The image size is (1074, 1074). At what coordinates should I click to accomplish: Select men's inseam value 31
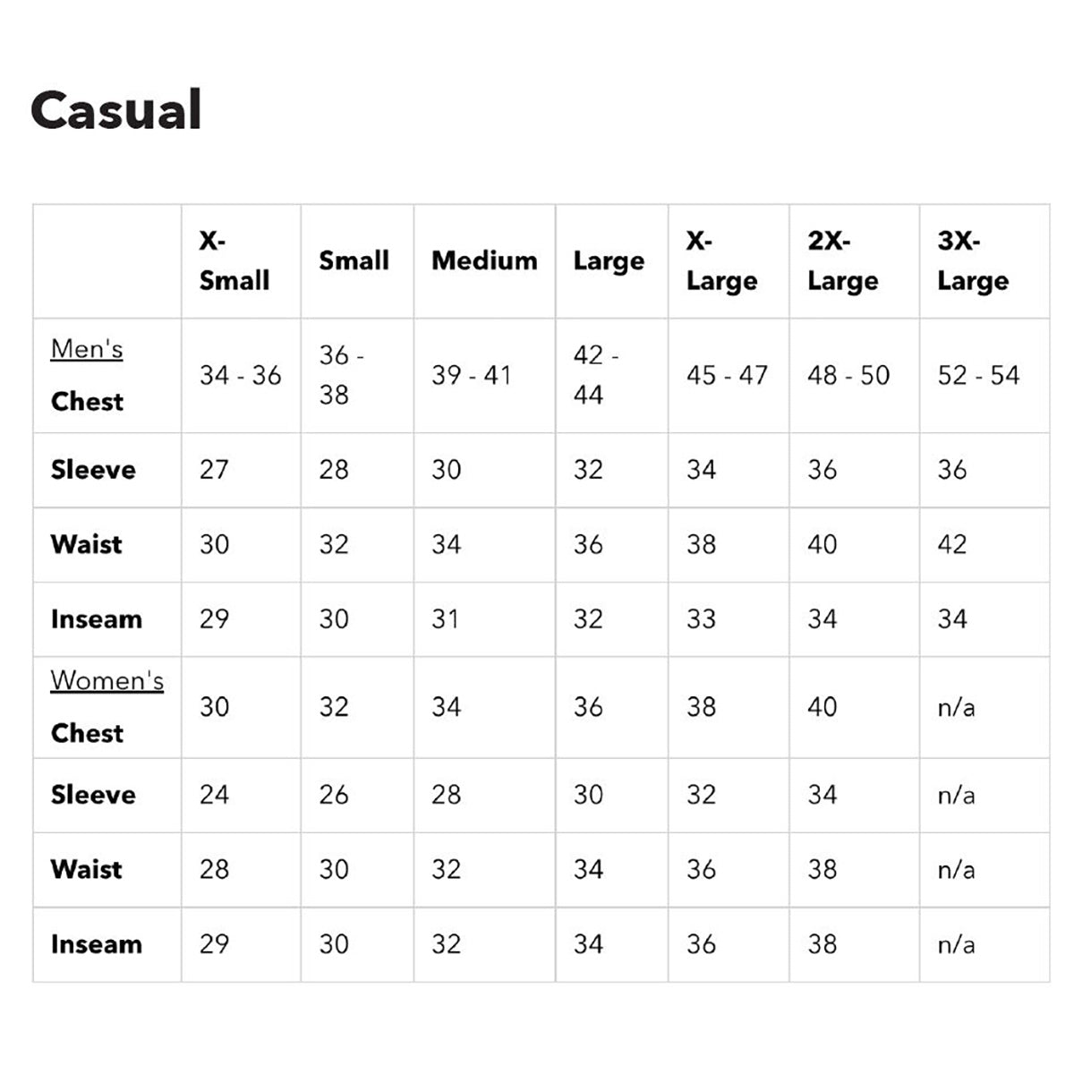coord(445,619)
